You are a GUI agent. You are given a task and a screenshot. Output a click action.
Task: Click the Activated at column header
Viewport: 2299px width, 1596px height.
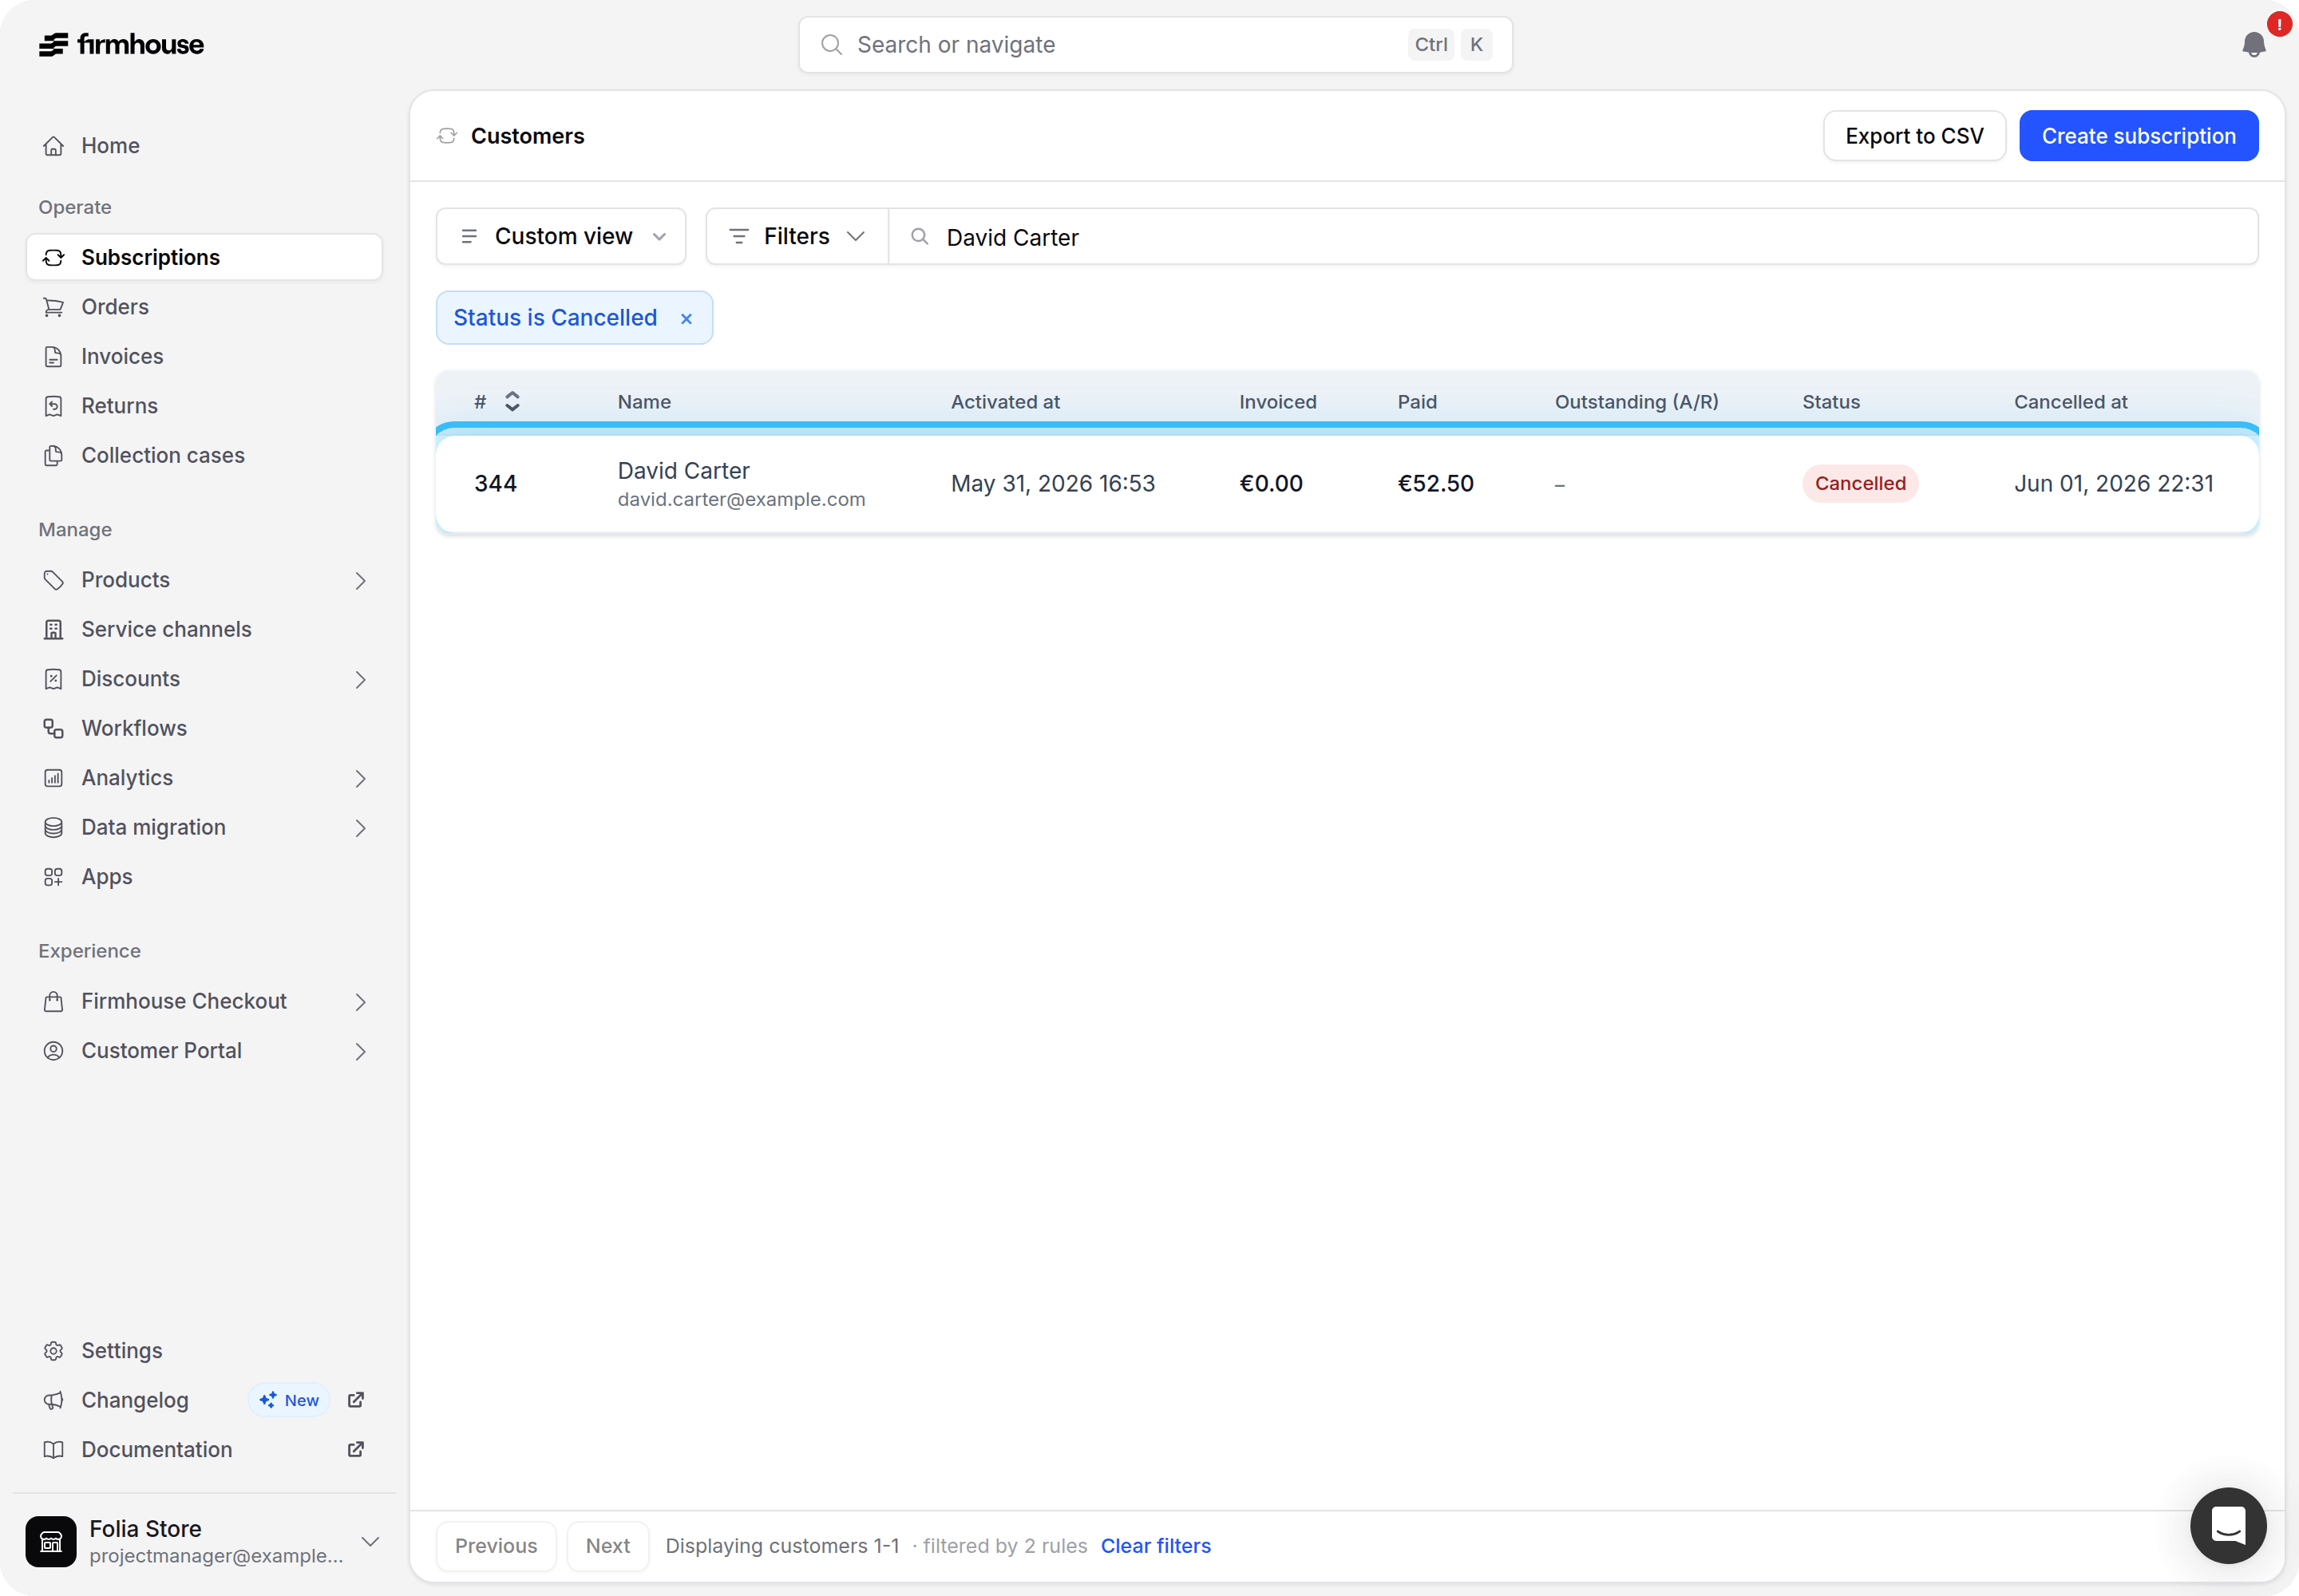tap(1004, 402)
